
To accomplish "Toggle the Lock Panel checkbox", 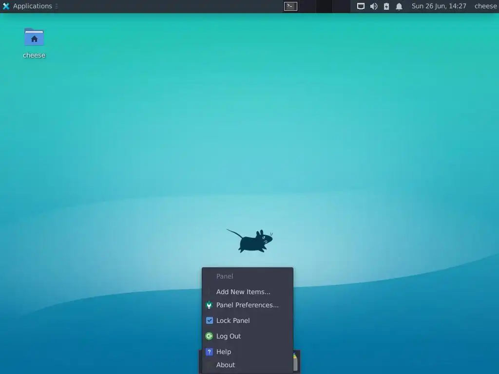I will click(210, 320).
